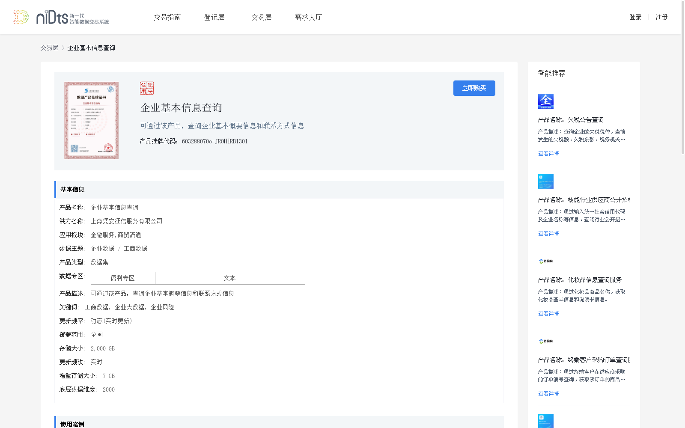This screenshot has width=685, height=428.
Task: Click the 欠税公告查询 product icon
Action: point(546,101)
